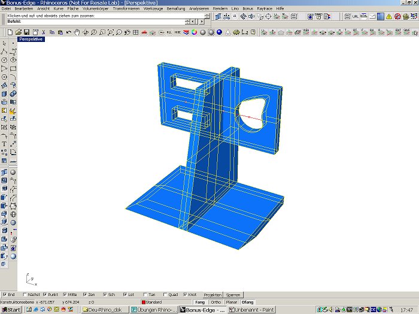Enable the Tan object snap checkbox
The width and height of the screenshot is (419, 314).
click(x=145, y=295)
